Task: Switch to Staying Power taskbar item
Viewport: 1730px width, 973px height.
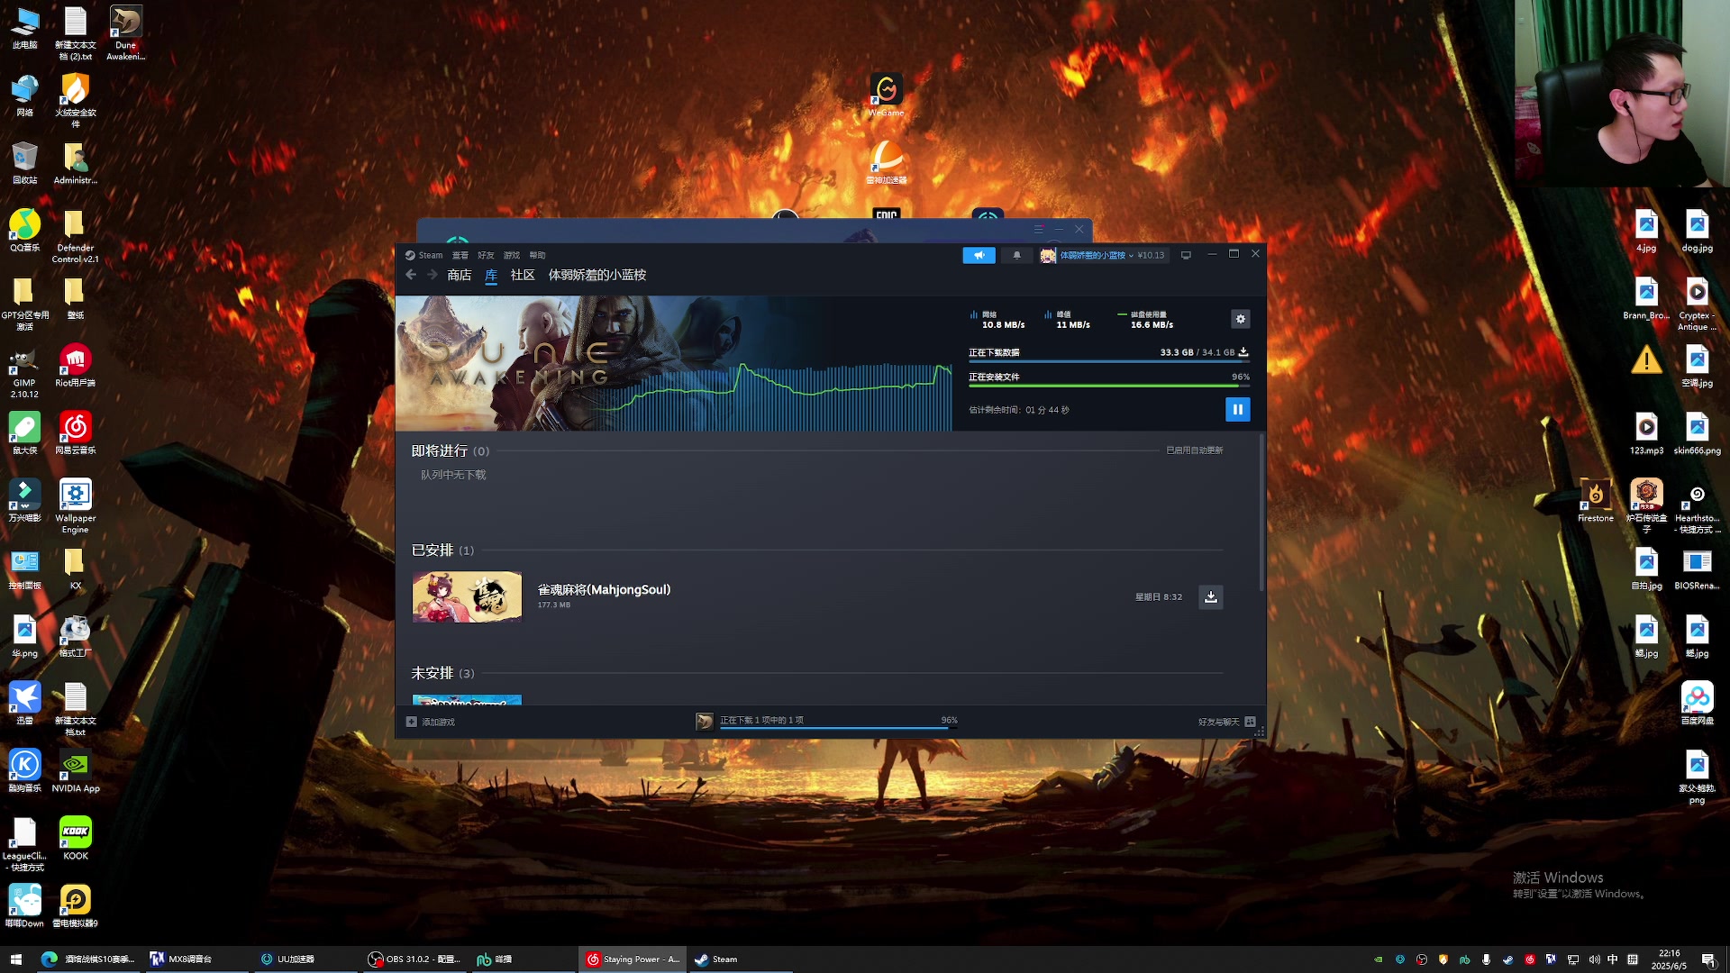Action: (633, 959)
